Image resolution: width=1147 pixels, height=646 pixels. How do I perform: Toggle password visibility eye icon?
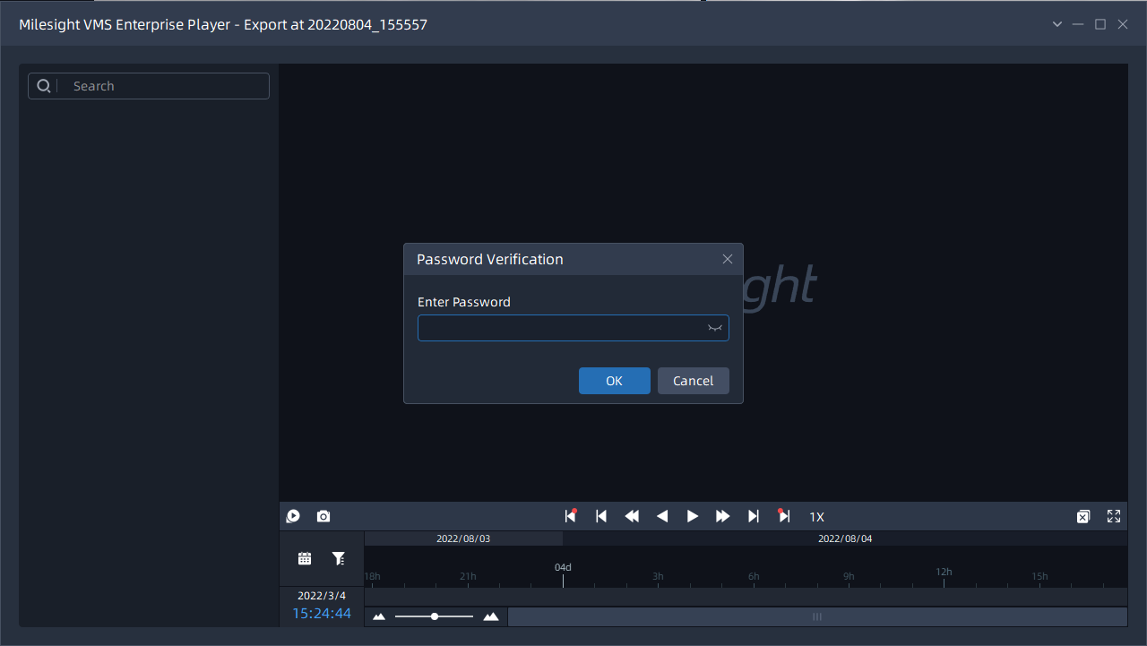(714, 328)
